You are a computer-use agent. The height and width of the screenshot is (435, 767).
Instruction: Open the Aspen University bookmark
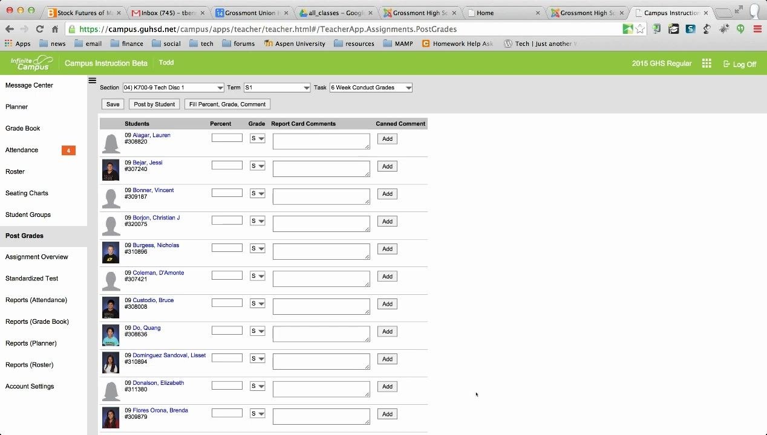click(x=295, y=43)
